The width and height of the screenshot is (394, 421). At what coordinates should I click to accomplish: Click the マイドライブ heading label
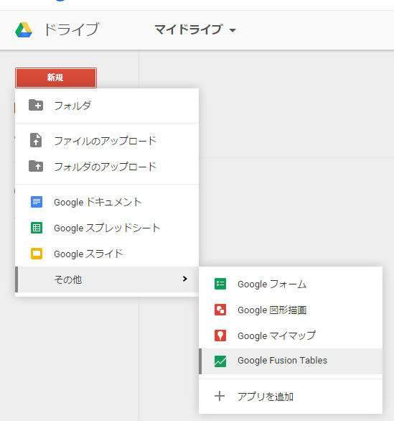pyautogui.click(x=189, y=29)
